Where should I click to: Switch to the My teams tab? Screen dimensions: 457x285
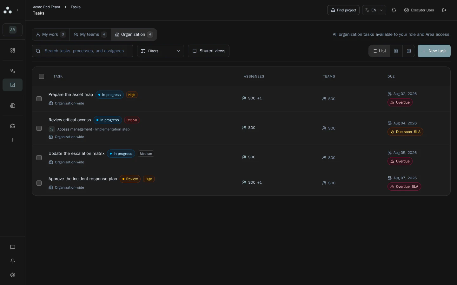click(90, 35)
